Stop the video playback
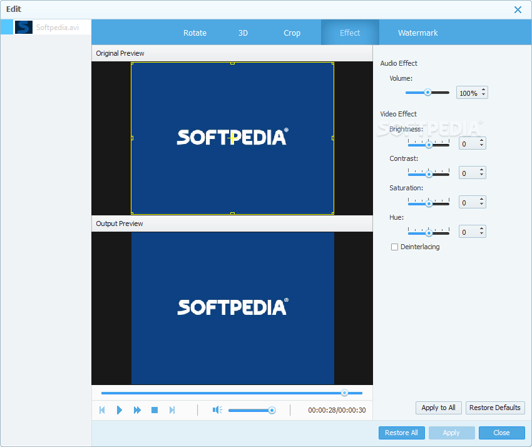The width and height of the screenshot is (532, 447). pos(155,410)
